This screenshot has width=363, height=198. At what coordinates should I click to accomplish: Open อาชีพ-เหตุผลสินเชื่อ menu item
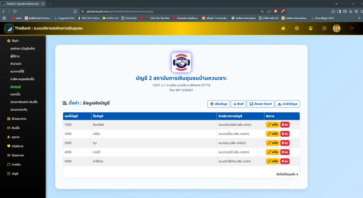point(22,79)
